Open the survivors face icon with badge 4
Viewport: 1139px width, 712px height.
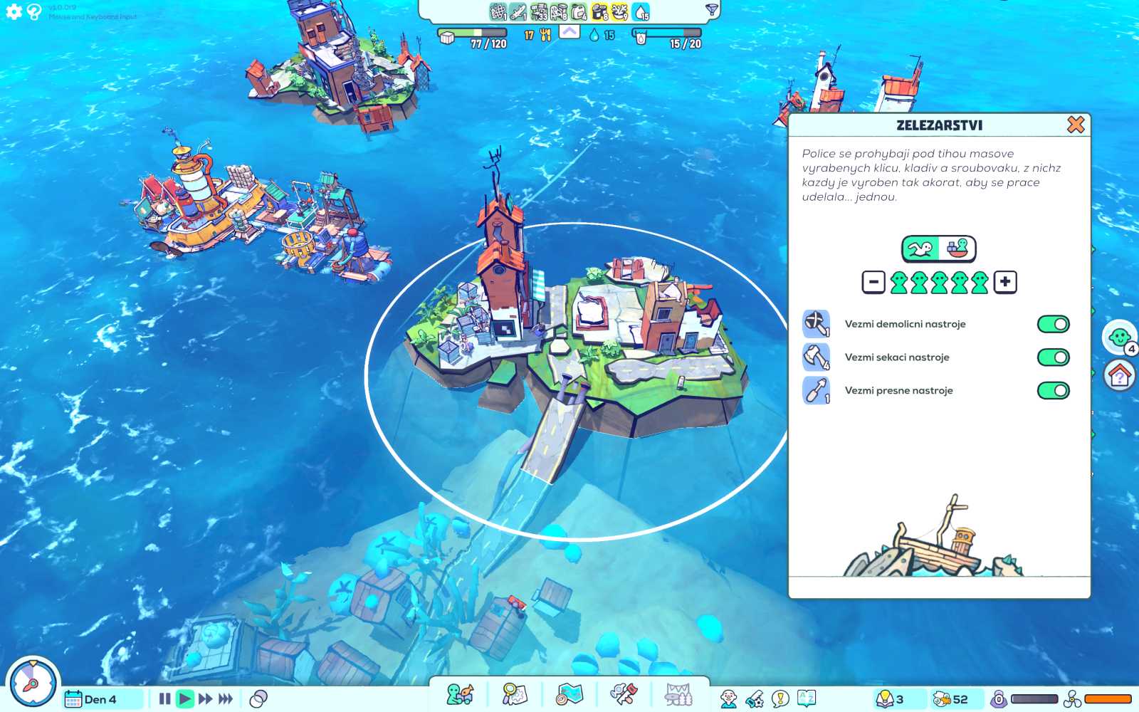click(x=1120, y=337)
